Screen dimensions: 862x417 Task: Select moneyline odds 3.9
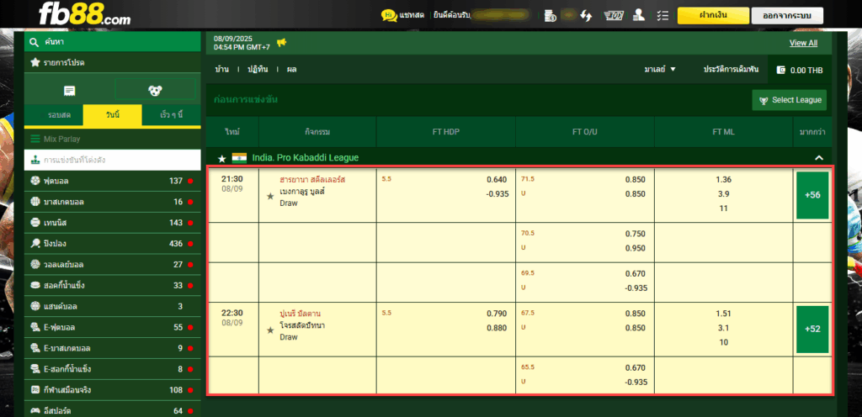[x=723, y=193]
